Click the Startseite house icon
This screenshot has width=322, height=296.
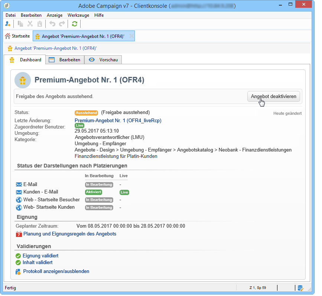tap(7, 36)
